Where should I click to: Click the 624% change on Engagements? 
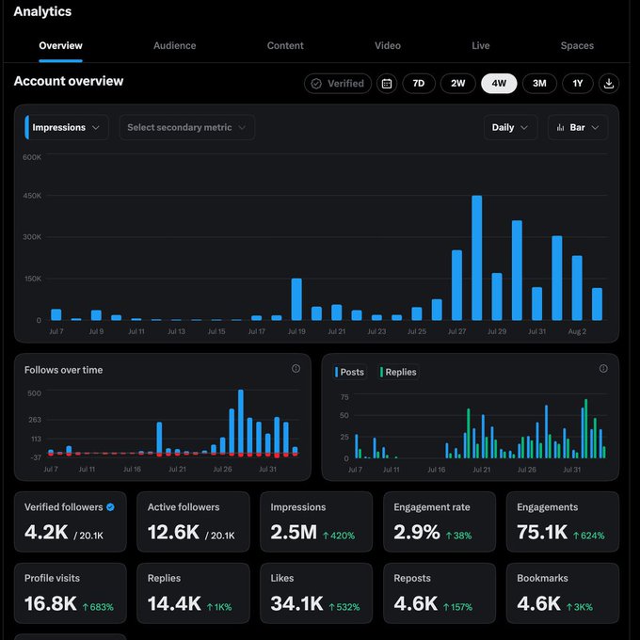[588, 536]
